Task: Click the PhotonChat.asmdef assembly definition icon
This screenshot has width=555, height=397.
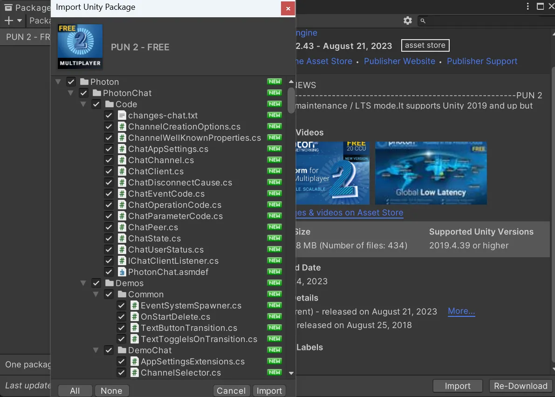Action: point(122,272)
